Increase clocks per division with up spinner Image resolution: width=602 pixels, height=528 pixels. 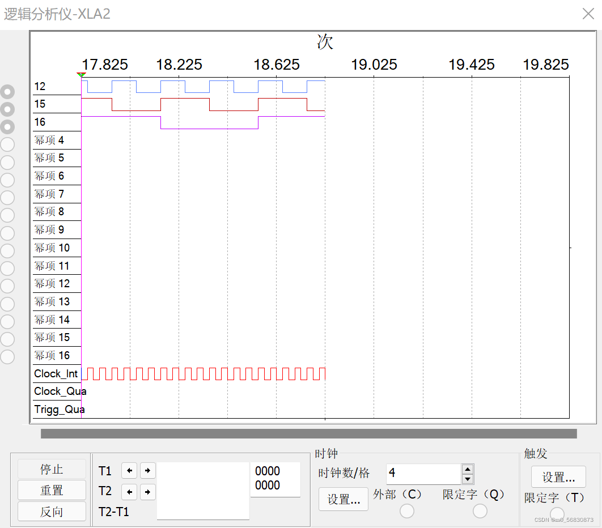pyautogui.click(x=467, y=469)
